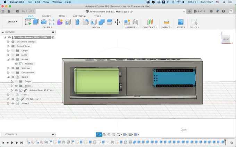Open the Measure tool in Inspect
This screenshot has width=236, height=147.
[x=167, y=22]
